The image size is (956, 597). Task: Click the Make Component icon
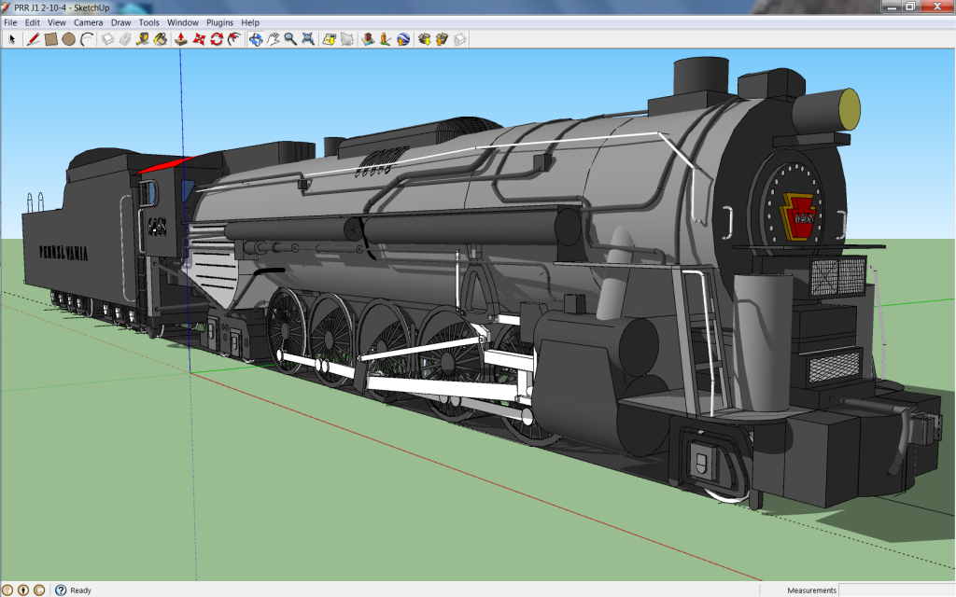107,39
